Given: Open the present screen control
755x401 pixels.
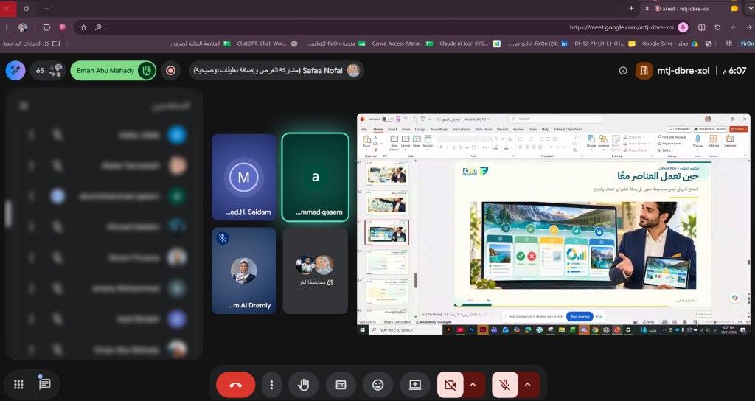Looking at the screenshot, I should [415, 385].
